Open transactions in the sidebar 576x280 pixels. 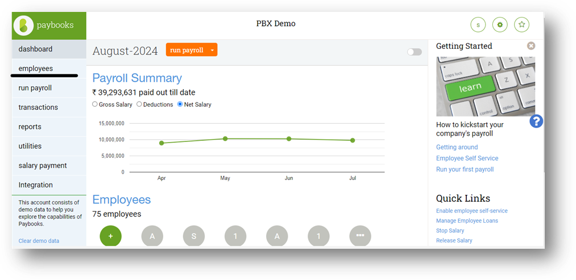(49, 107)
